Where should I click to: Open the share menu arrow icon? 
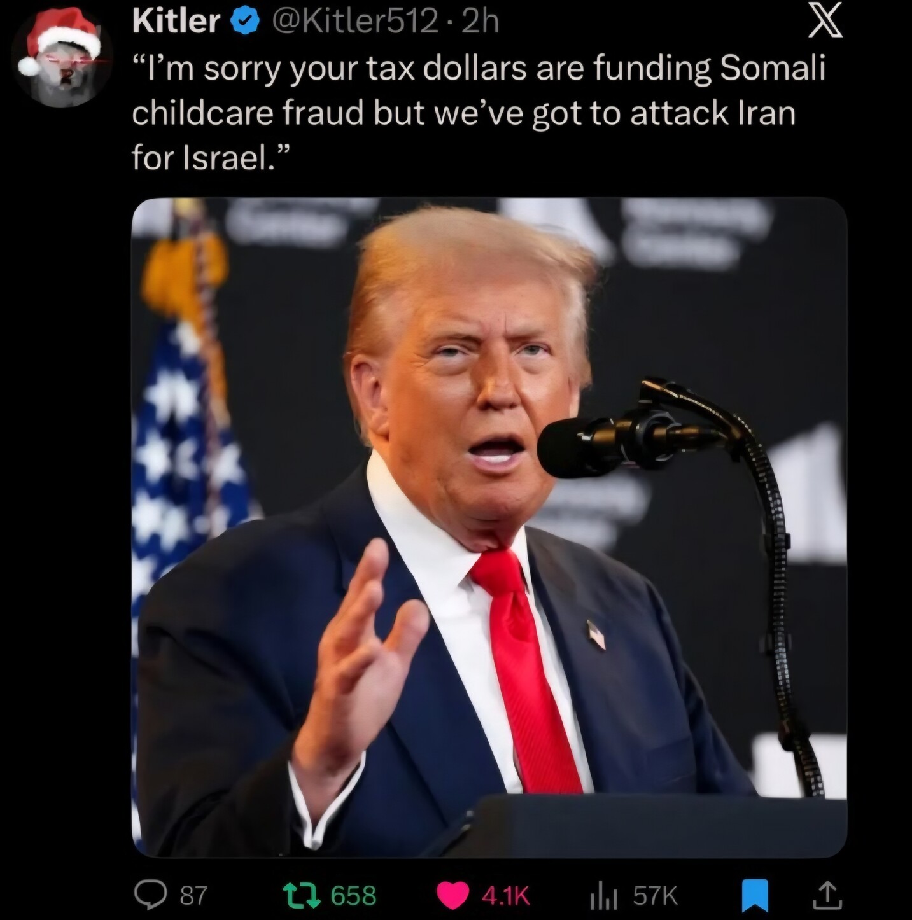tap(828, 895)
